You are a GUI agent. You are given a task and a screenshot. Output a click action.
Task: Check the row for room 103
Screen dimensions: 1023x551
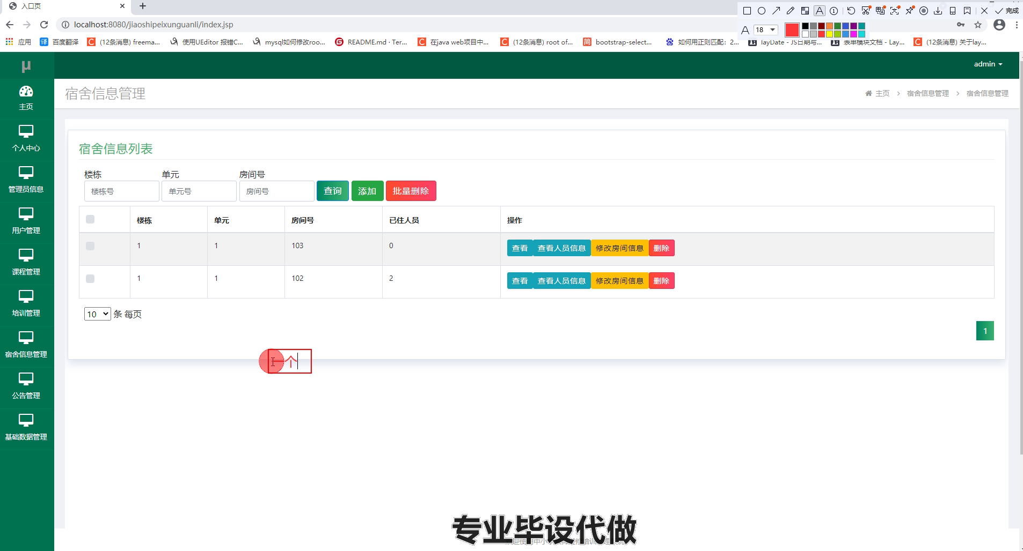click(x=90, y=246)
